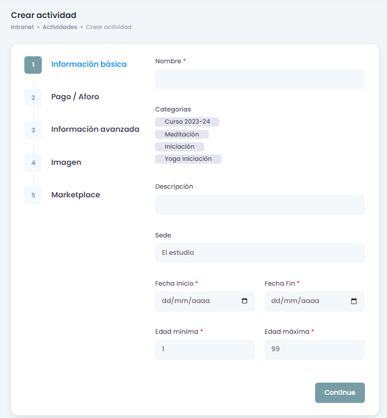The height and width of the screenshot is (418, 387).
Task: Click step number 3 badge
Action: click(x=33, y=130)
